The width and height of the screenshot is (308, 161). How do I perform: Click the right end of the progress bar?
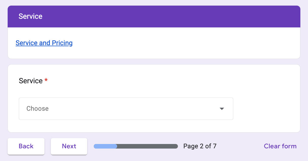[176, 146]
